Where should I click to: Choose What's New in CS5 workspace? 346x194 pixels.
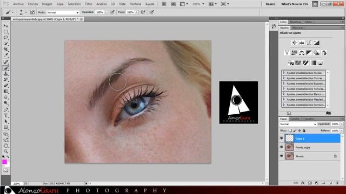(294, 4)
